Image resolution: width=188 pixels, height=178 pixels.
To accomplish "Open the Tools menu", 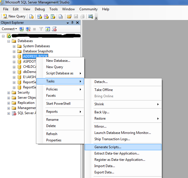I will tap(53, 9).
